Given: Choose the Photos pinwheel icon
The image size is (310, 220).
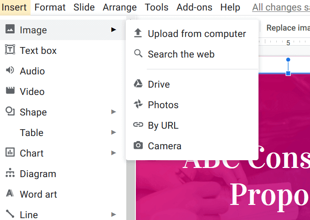Looking at the screenshot, I should click(x=138, y=105).
